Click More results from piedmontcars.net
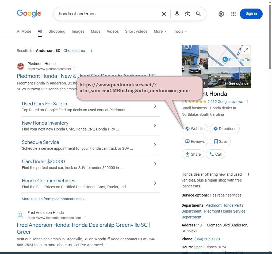The width and height of the screenshot is (272, 254). [53, 199]
